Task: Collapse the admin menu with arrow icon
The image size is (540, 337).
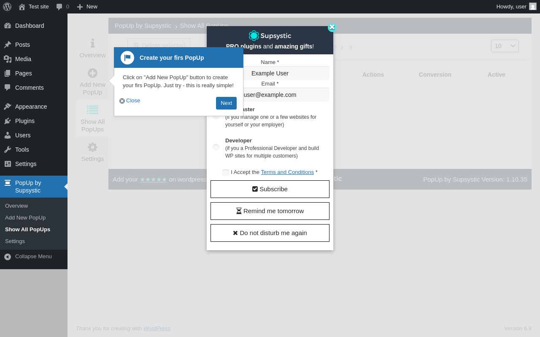Action: click(8, 257)
